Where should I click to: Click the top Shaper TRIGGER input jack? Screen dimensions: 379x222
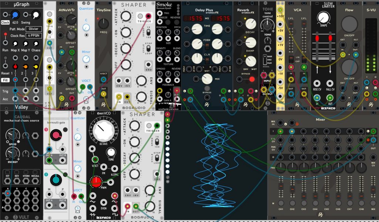pos(148,16)
